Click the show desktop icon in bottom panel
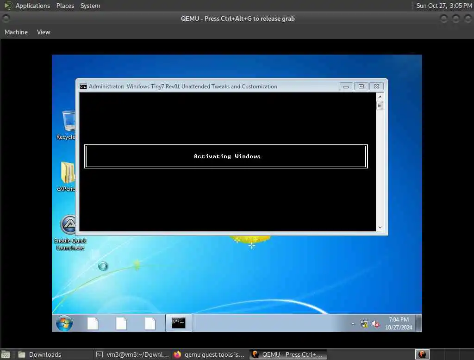Viewport: 474px width, 360px height. 6,354
